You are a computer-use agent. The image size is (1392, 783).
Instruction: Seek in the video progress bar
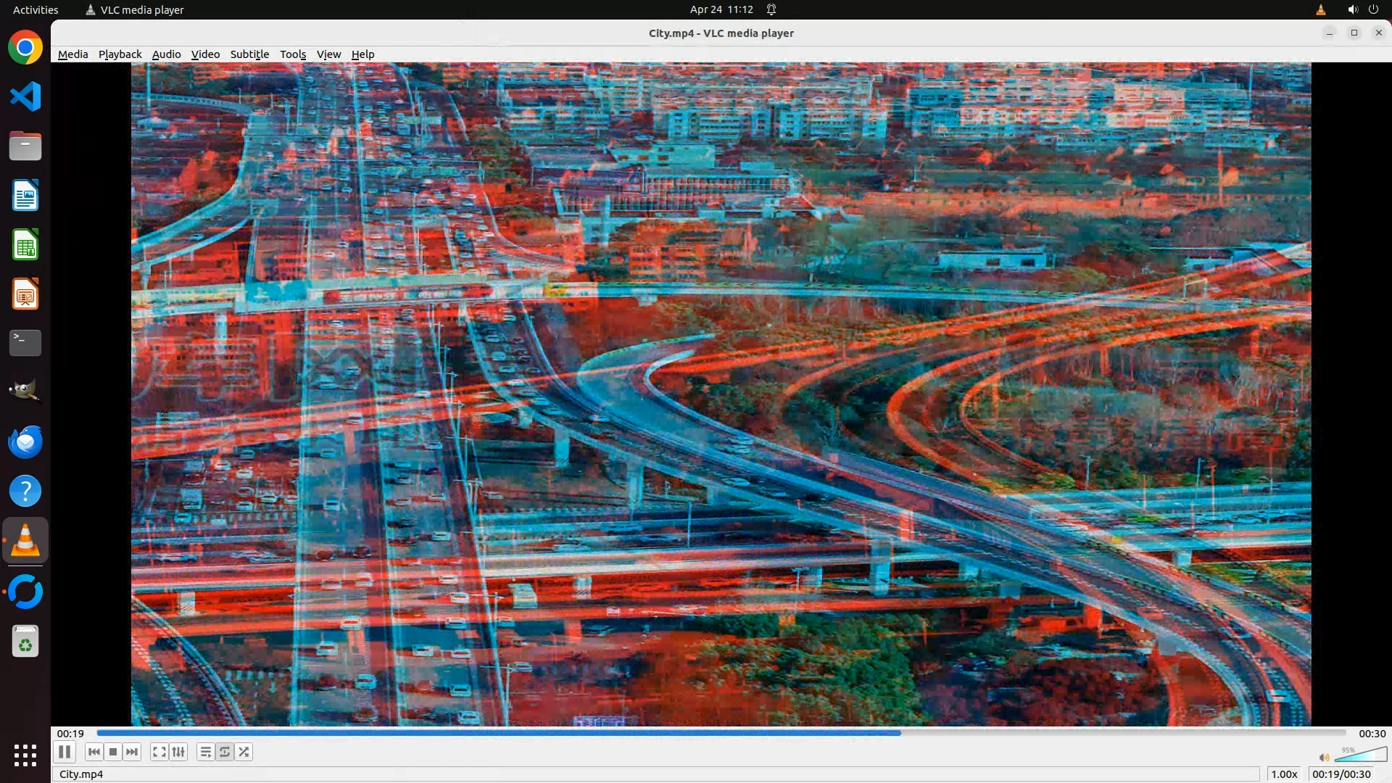[x=721, y=733]
